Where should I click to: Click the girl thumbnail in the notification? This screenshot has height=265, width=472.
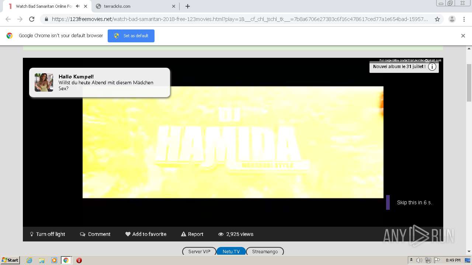(44, 82)
